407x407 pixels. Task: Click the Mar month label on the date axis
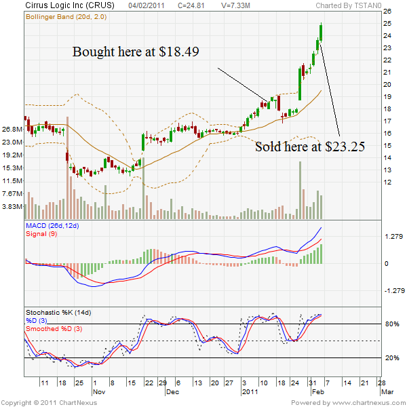click(x=387, y=391)
